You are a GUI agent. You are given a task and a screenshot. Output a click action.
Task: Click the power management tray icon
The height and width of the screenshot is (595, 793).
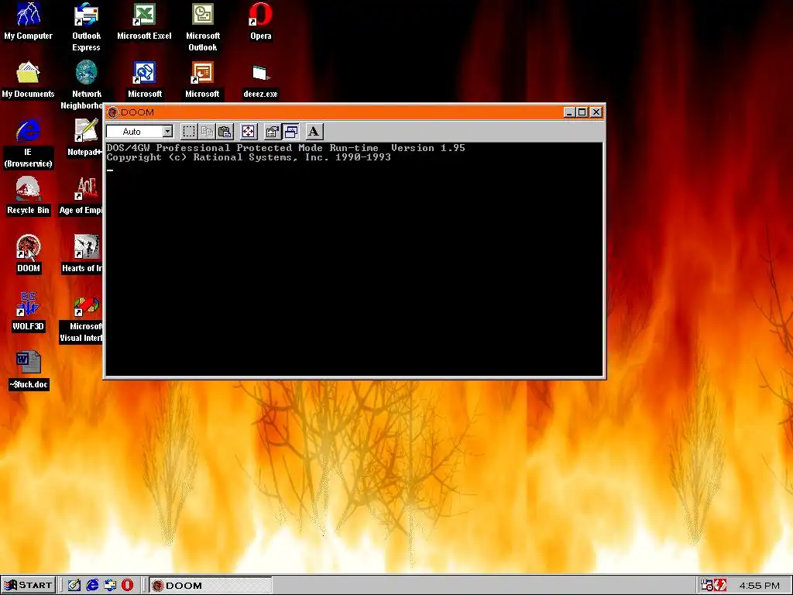pos(720,586)
